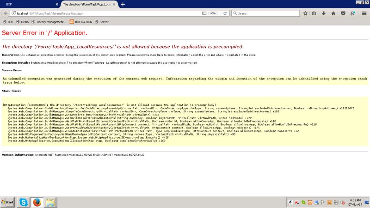Click the EnsureFirstTimeDirectoryInit stack trace line
The image size is (370, 208).
(83, 114)
